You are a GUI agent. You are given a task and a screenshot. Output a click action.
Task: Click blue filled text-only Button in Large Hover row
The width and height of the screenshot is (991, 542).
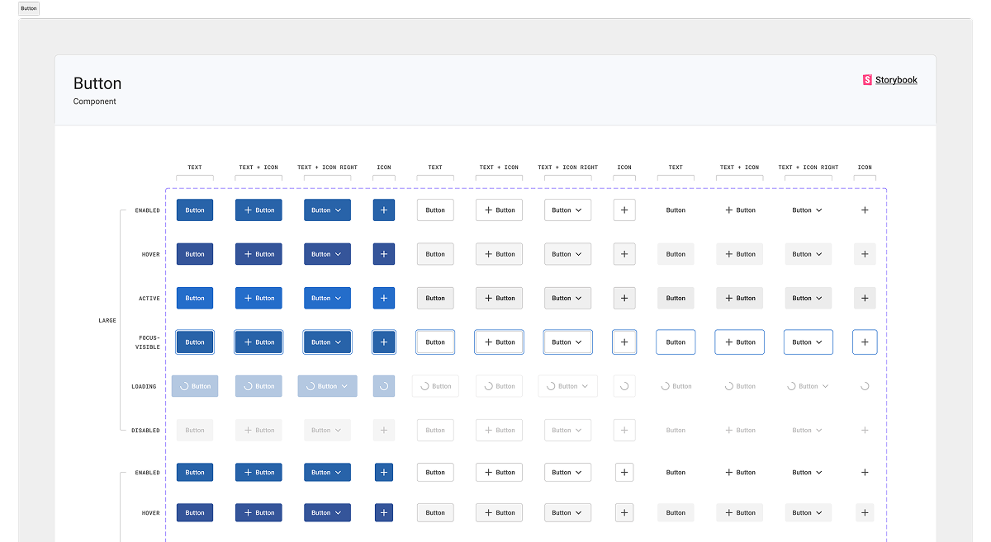(x=195, y=254)
